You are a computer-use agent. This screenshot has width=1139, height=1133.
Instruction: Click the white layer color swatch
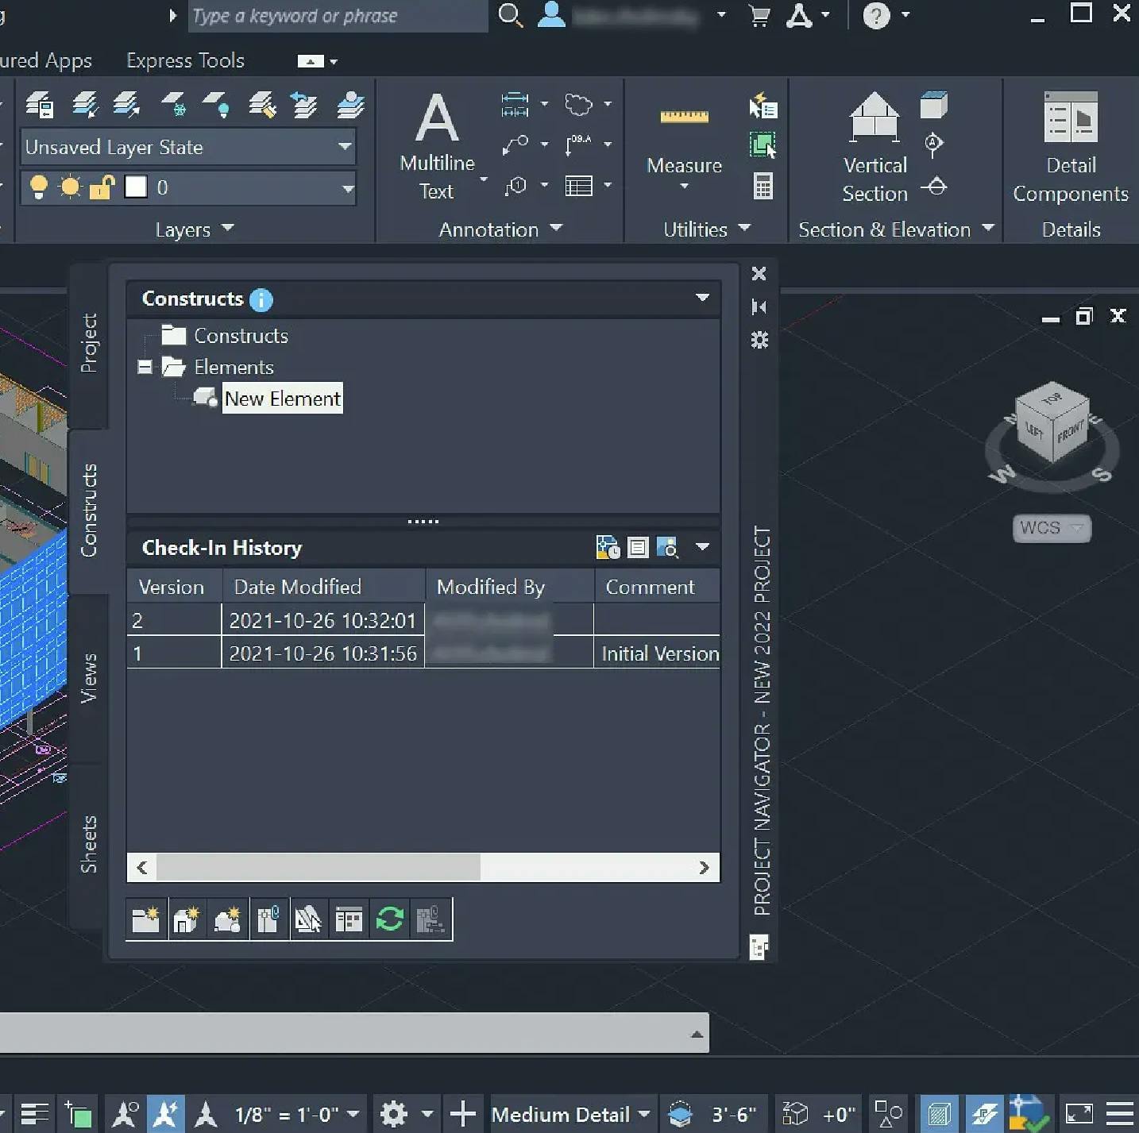tap(136, 187)
